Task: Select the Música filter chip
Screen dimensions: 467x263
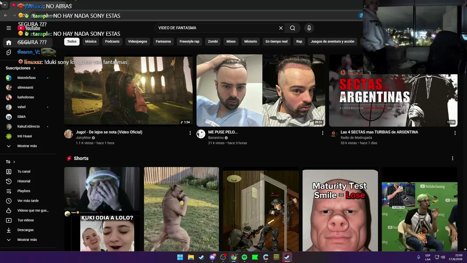Action: pos(91,42)
